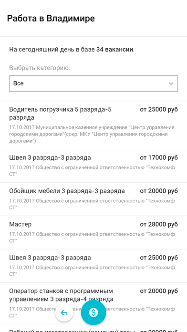Click the chevron arrow in category selector

point(171,83)
